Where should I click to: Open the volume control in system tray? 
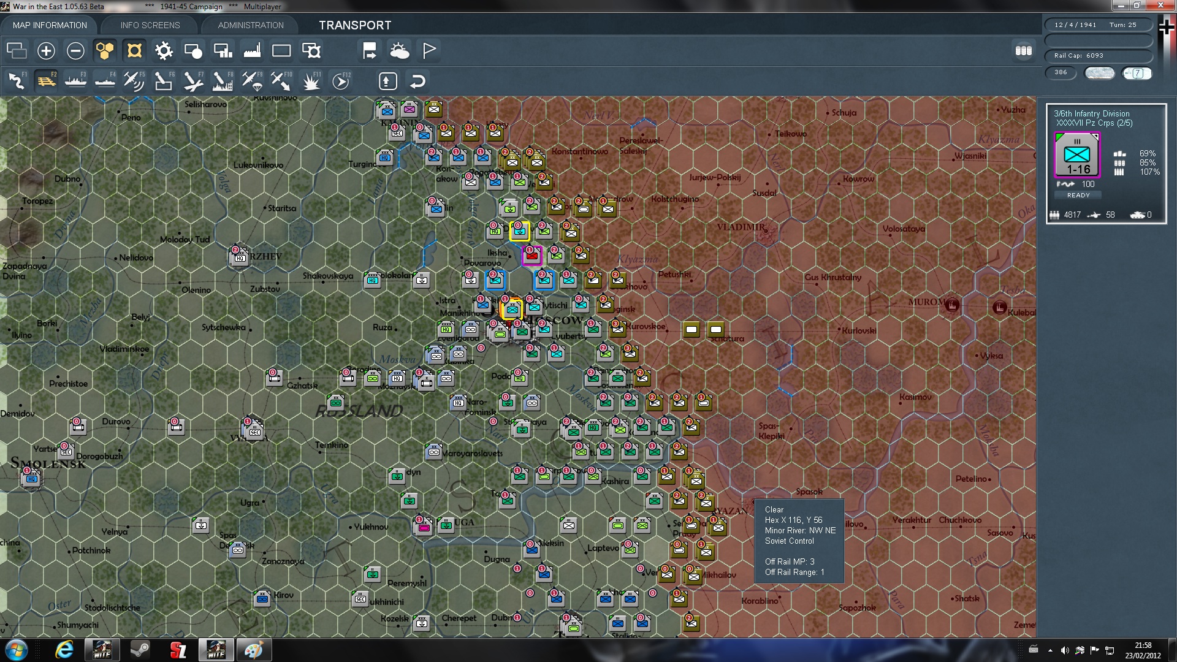point(1065,650)
